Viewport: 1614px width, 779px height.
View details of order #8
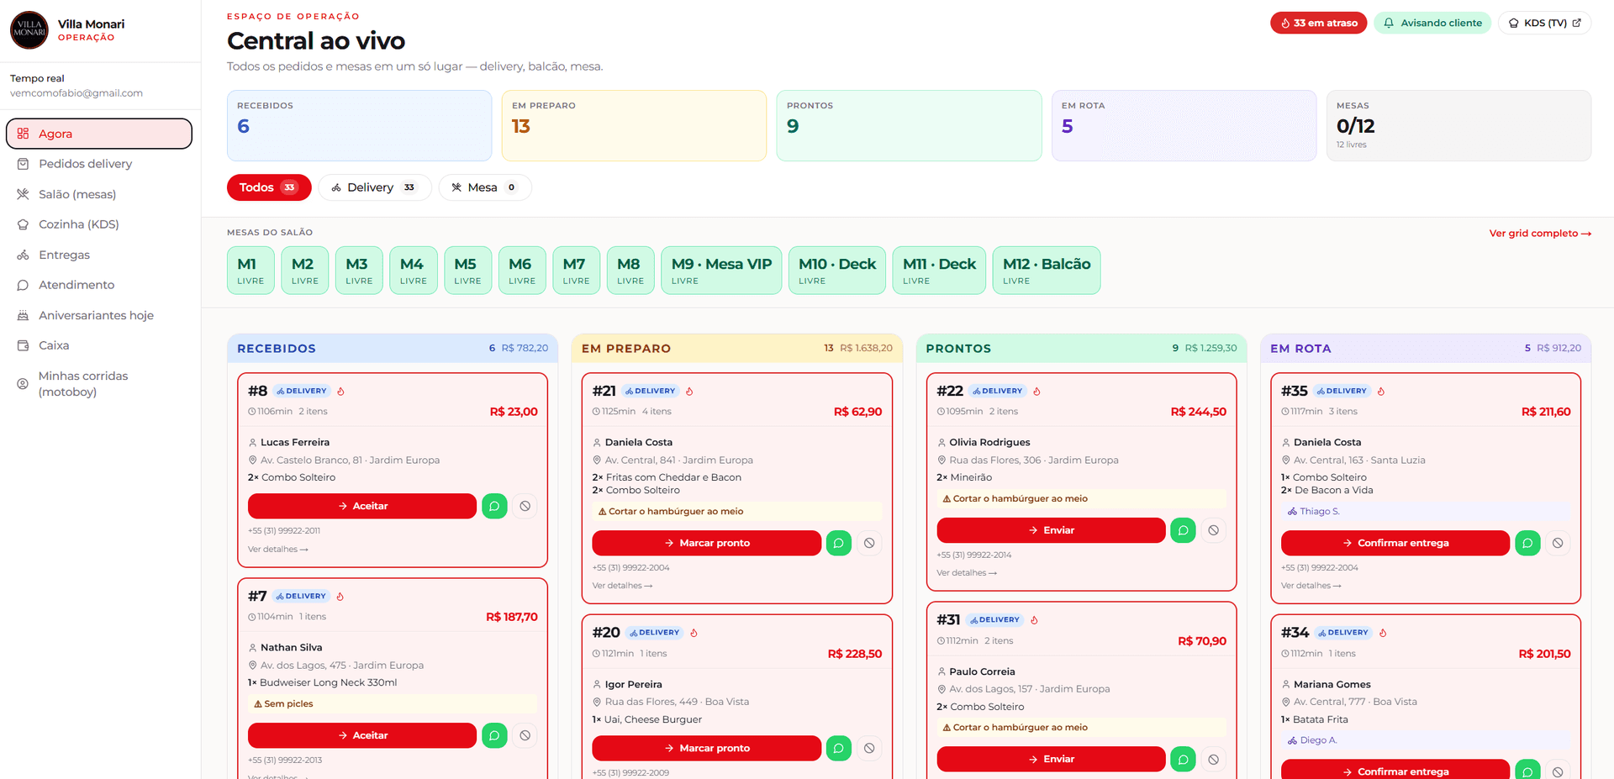coord(278,550)
